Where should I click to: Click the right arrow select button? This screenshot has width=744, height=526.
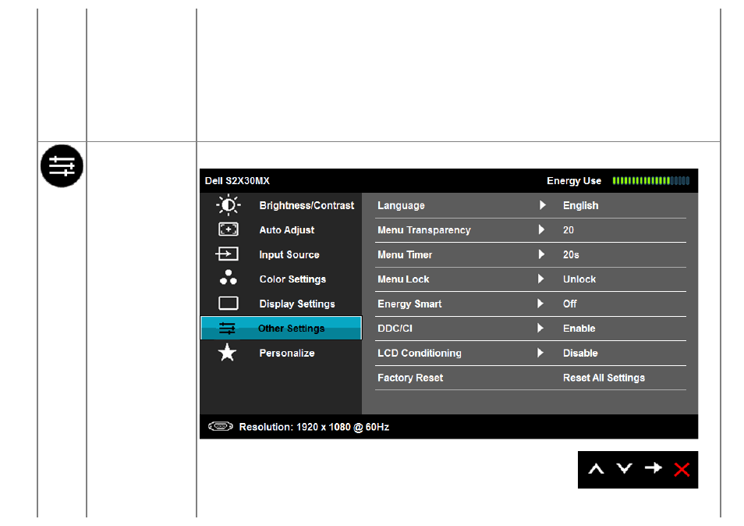click(654, 468)
